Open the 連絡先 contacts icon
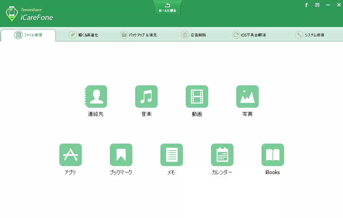343x218 pixels. (x=96, y=97)
